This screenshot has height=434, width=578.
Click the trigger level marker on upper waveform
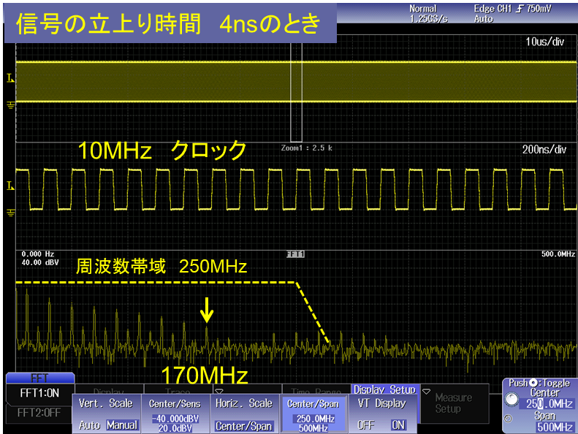10,77
